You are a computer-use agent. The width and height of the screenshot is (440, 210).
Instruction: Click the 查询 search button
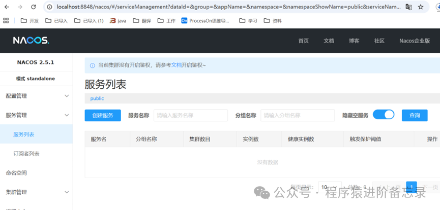[415, 116]
